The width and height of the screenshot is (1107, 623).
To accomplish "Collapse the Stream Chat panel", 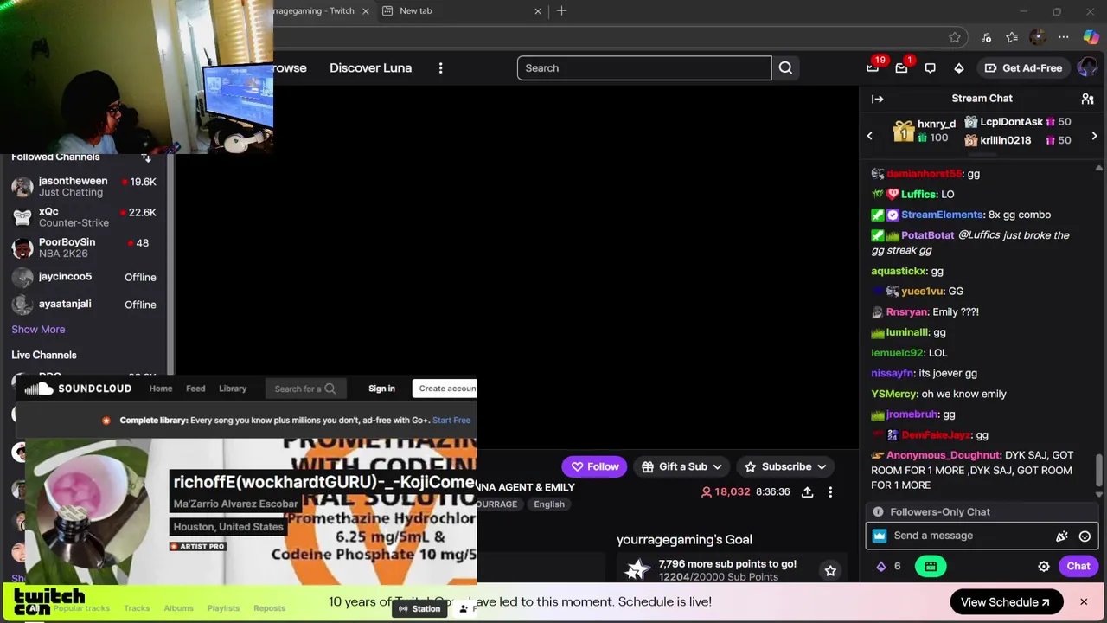I will [877, 99].
